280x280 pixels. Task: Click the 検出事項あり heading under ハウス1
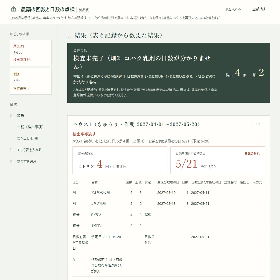[x=84, y=134]
